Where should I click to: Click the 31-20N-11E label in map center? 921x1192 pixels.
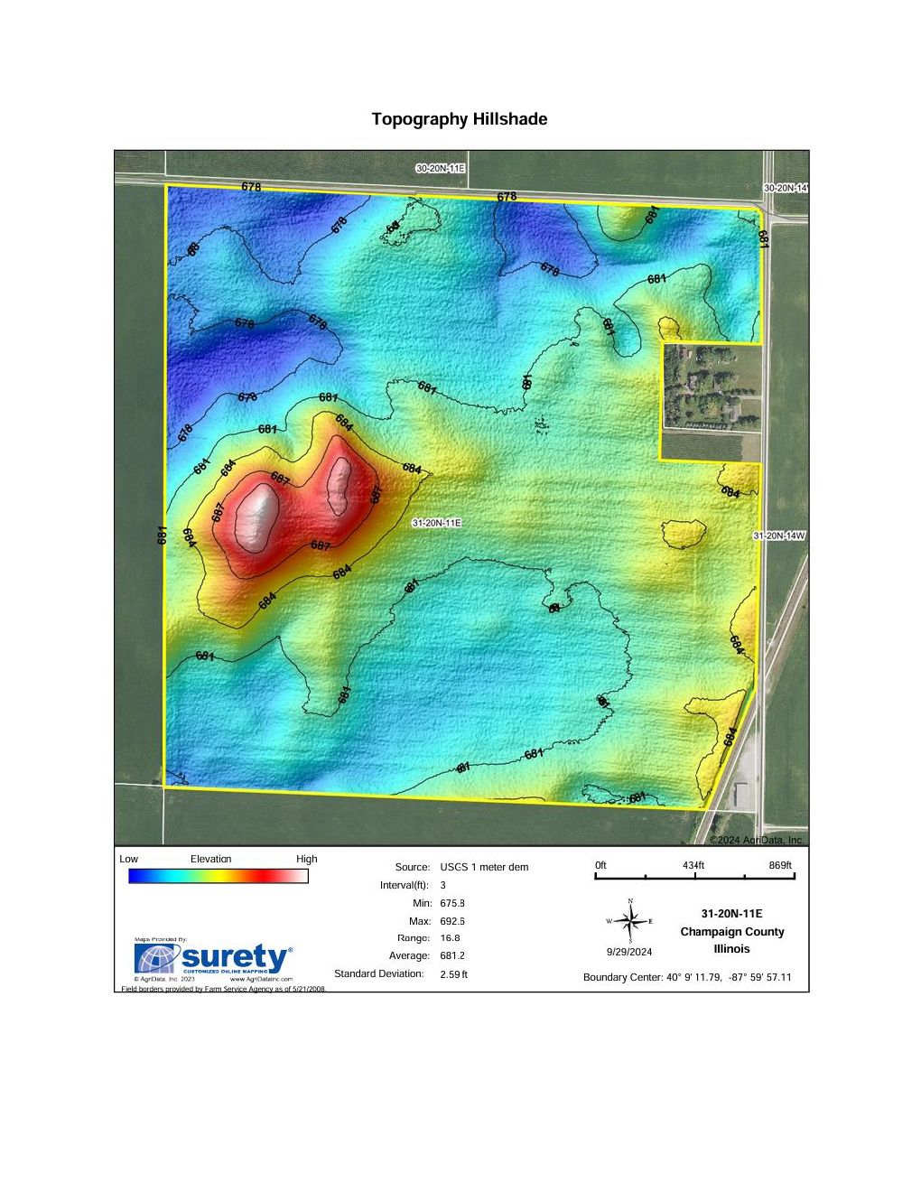[437, 523]
